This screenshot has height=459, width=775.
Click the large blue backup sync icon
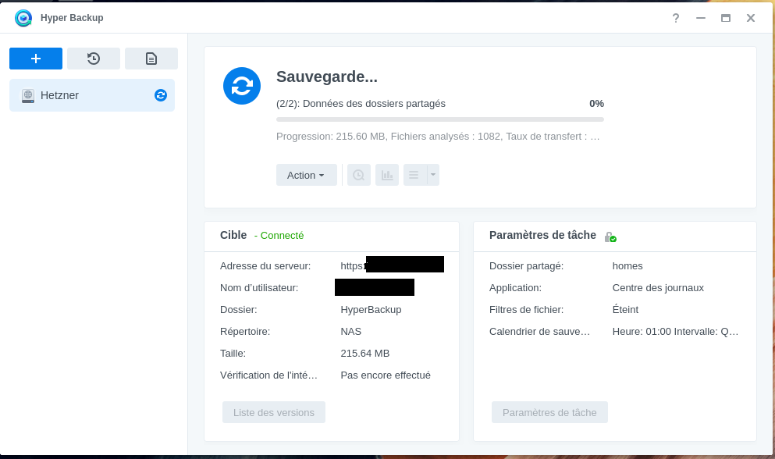click(x=242, y=86)
